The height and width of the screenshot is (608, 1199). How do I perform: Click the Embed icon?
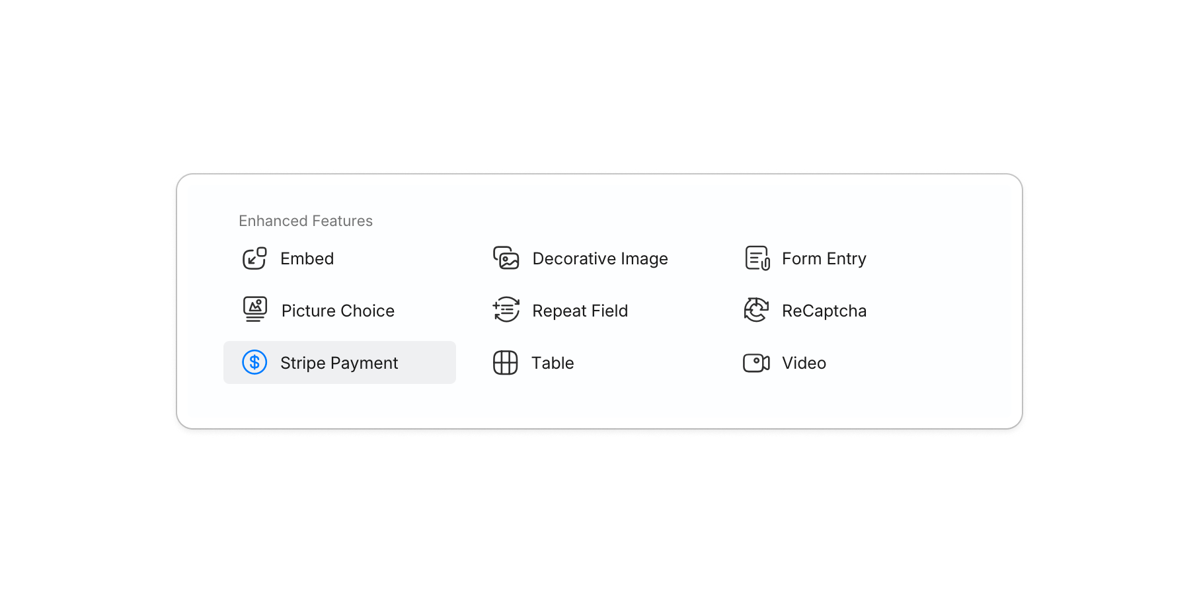click(254, 258)
